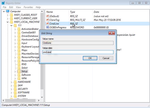Click the tree scroll-down arrow

coord(42,97)
